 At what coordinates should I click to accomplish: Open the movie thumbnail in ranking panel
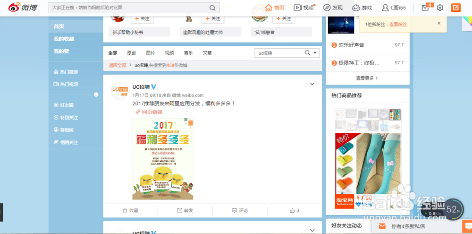click(x=341, y=24)
